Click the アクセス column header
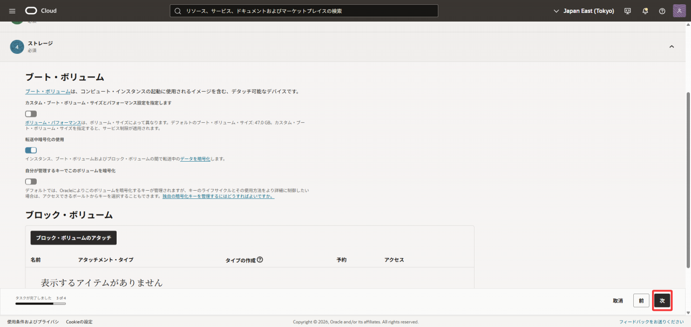 [394, 260]
